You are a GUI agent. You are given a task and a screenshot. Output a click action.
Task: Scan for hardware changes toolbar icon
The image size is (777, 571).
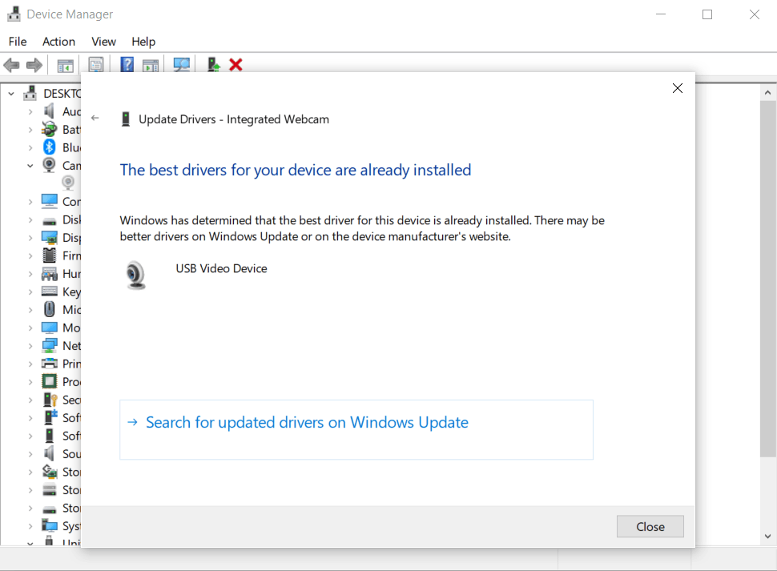(181, 65)
